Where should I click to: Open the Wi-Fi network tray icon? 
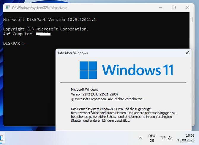point(163,138)
